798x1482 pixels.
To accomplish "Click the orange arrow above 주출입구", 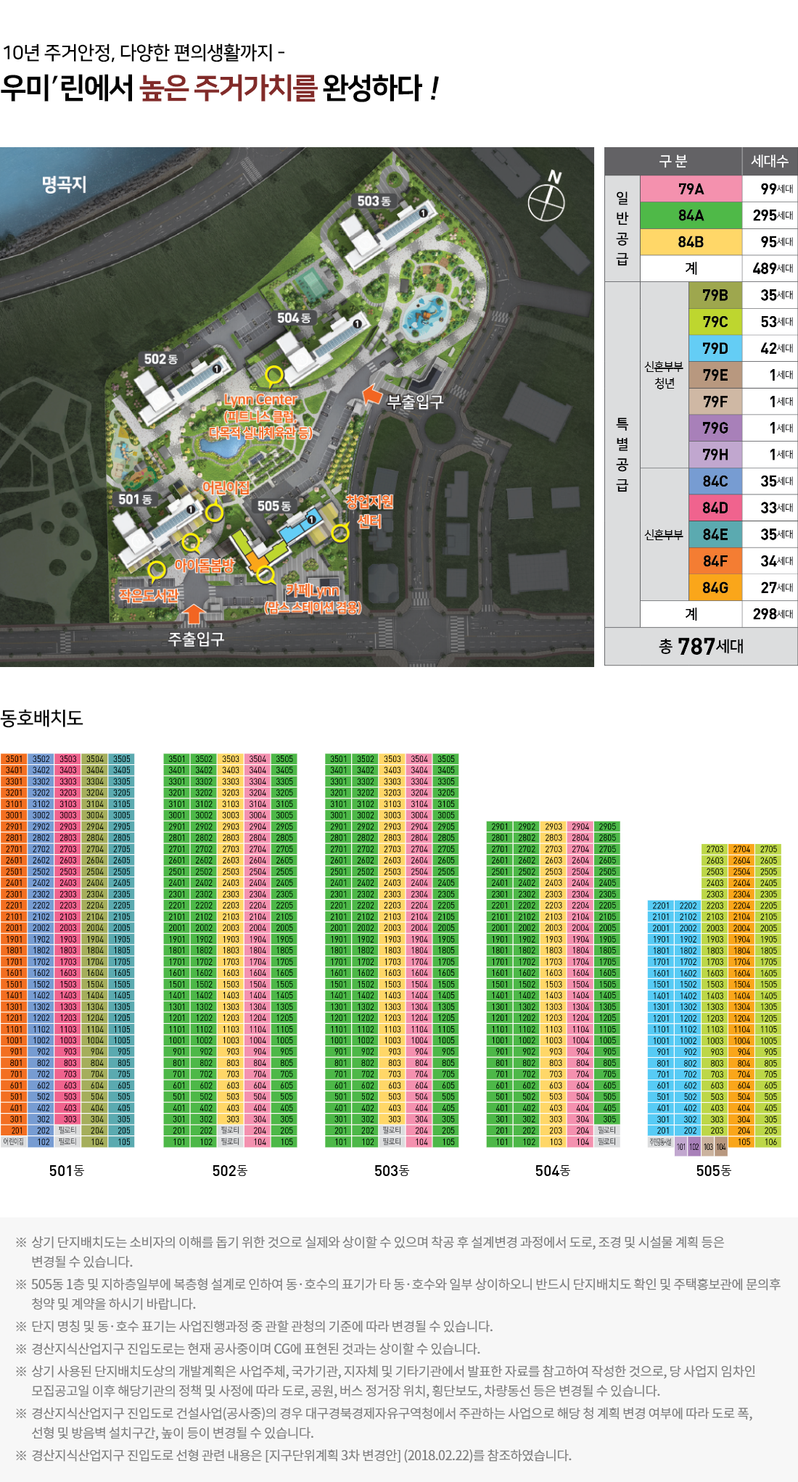I will pyautogui.click(x=193, y=613).
